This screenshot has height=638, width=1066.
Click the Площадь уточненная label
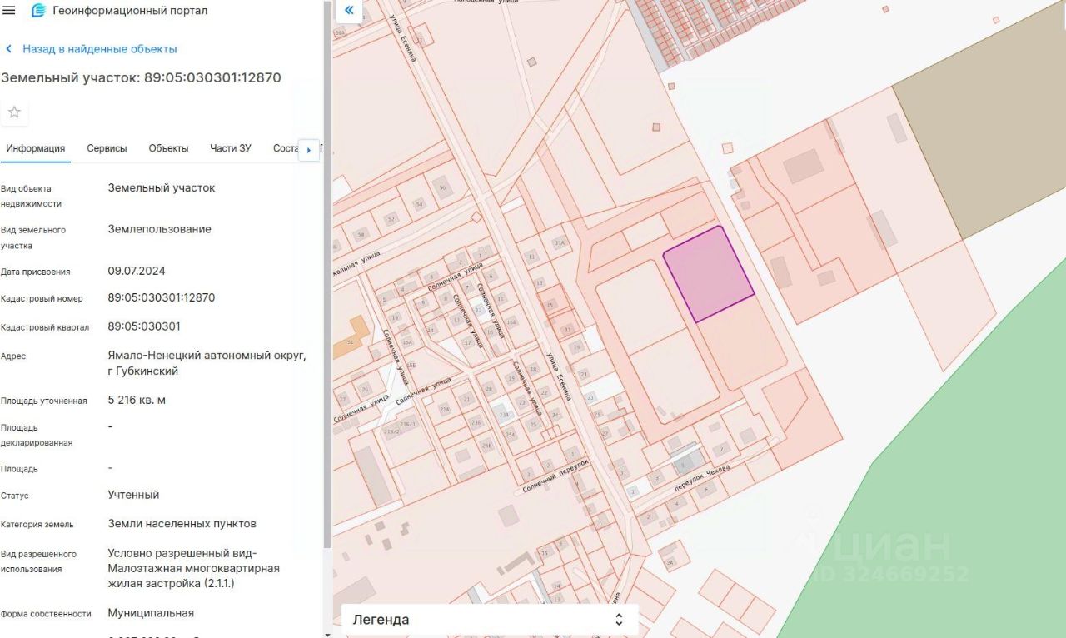click(x=44, y=401)
